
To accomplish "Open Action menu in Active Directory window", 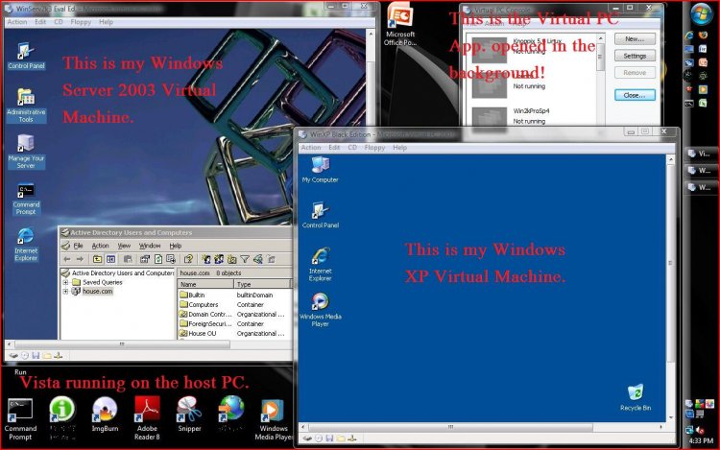I will click(100, 246).
